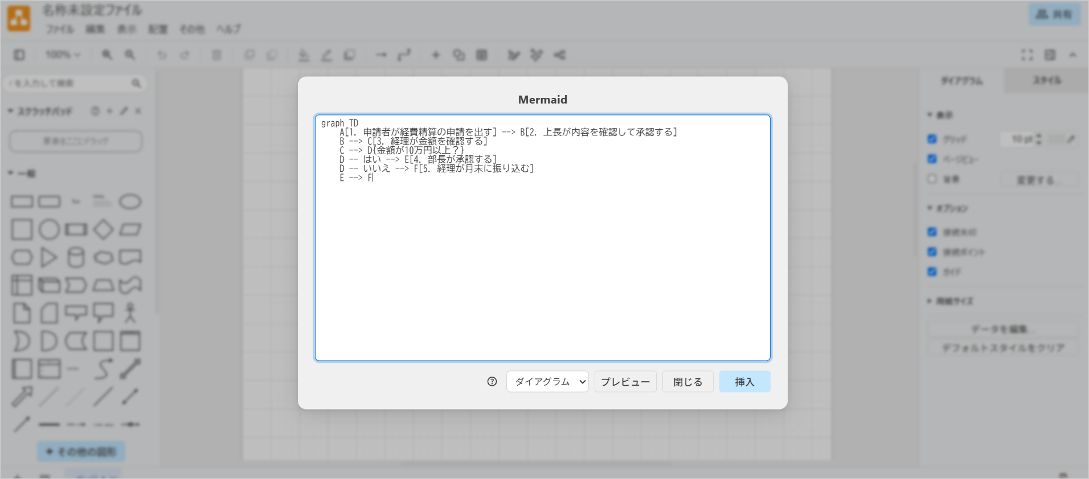This screenshot has width=1089, height=479.
Task: Toggle the 接続ポイント checkbox
Action: tap(932, 251)
